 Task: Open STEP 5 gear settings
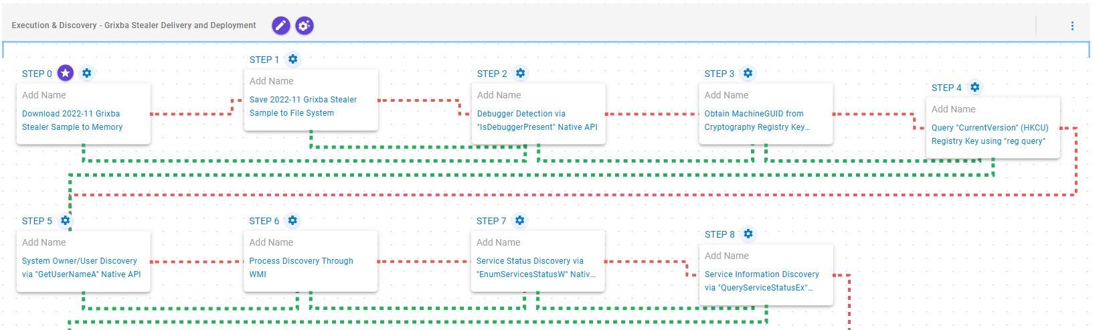pyautogui.click(x=65, y=220)
